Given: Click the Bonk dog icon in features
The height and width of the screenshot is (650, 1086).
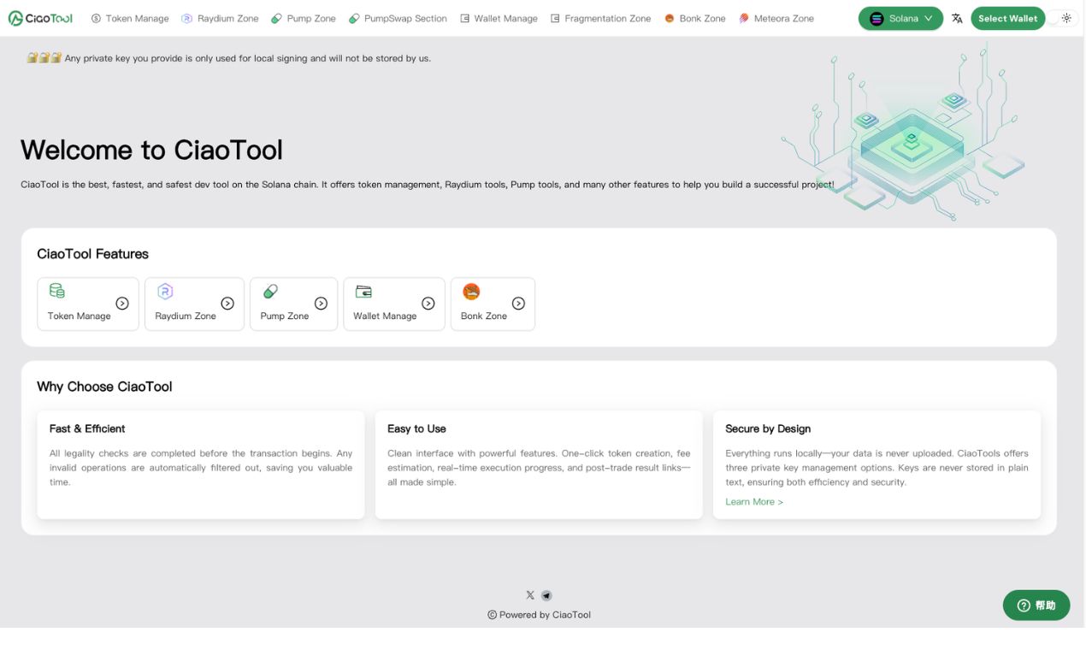Looking at the screenshot, I should coord(471,292).
